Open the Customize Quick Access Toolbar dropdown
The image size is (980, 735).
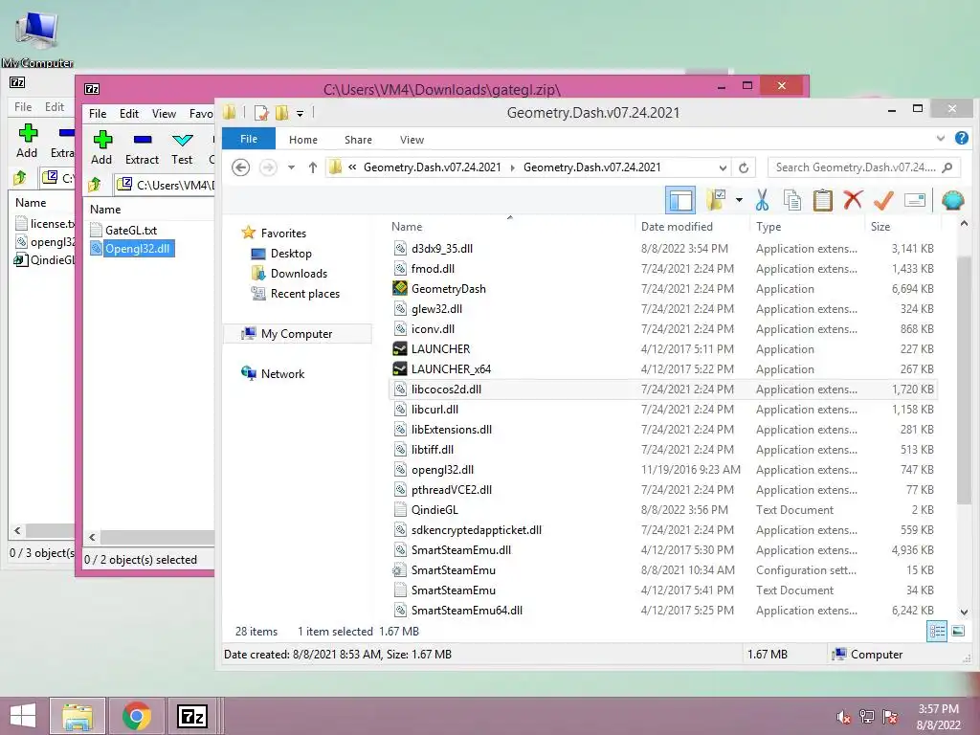(300, 113)
